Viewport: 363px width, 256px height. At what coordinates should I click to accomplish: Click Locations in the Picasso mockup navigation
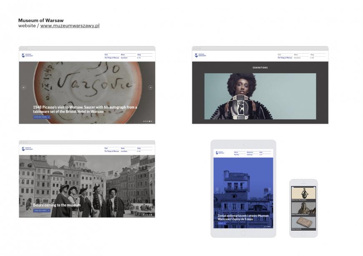click(x=124, y=58)
